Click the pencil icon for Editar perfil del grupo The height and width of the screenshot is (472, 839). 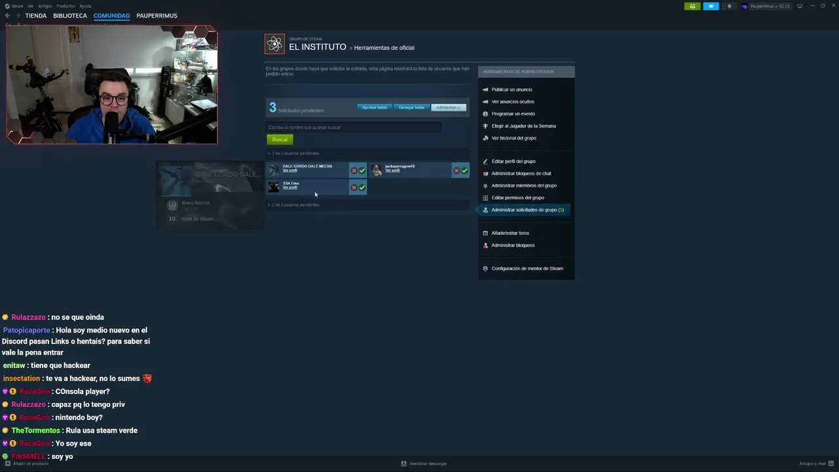pos(485,161)
